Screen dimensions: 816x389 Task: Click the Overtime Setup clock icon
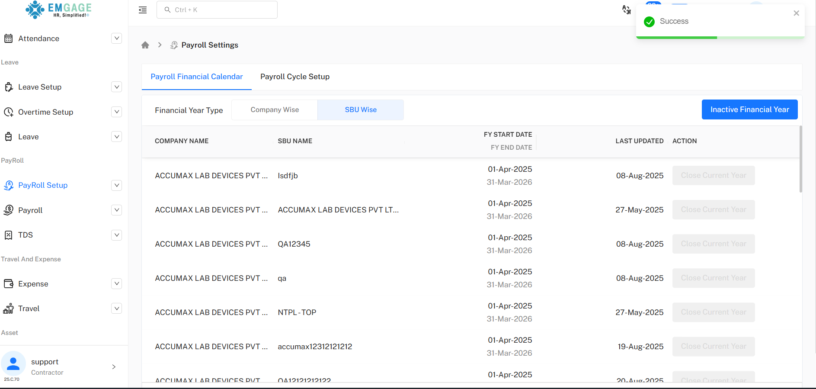click(8, 112)
